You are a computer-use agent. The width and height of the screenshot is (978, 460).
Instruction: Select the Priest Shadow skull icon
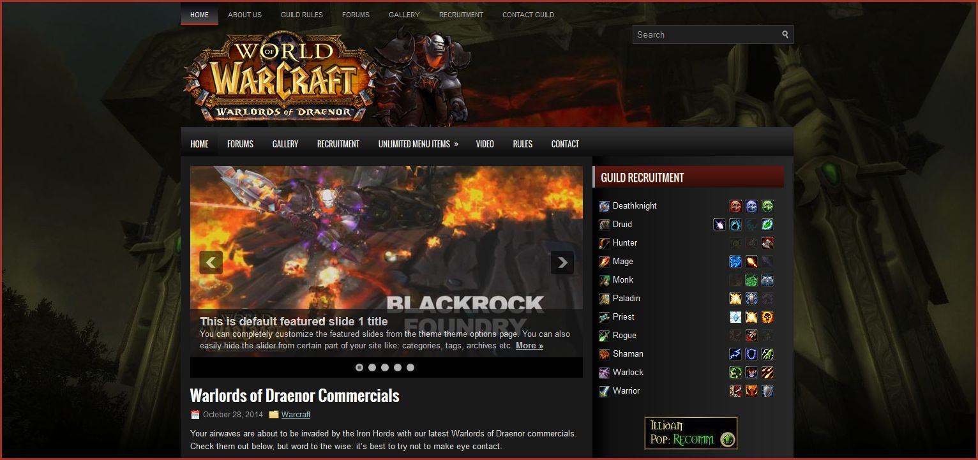pos(767,317)
